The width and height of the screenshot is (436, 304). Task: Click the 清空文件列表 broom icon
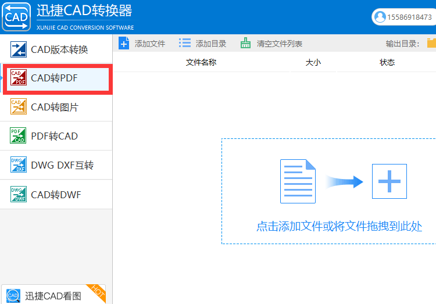click(x=245, y=43)
